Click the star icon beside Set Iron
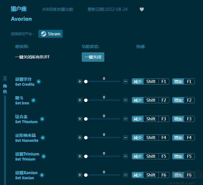203x185 pixels. [x=33, y=100]
